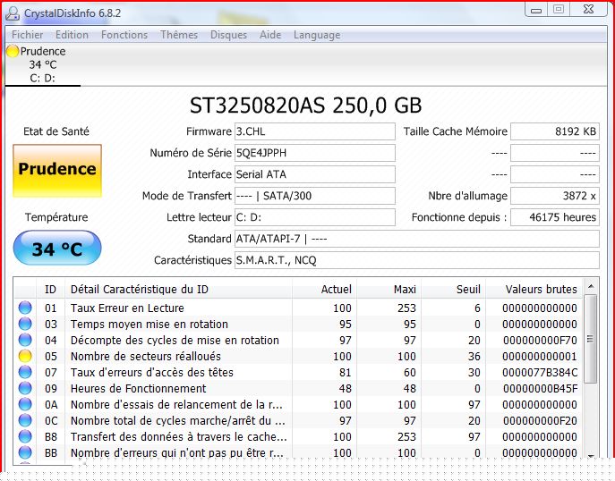Click blue status dot for ID 04
The image size is (615, 481).
[25, 340]
